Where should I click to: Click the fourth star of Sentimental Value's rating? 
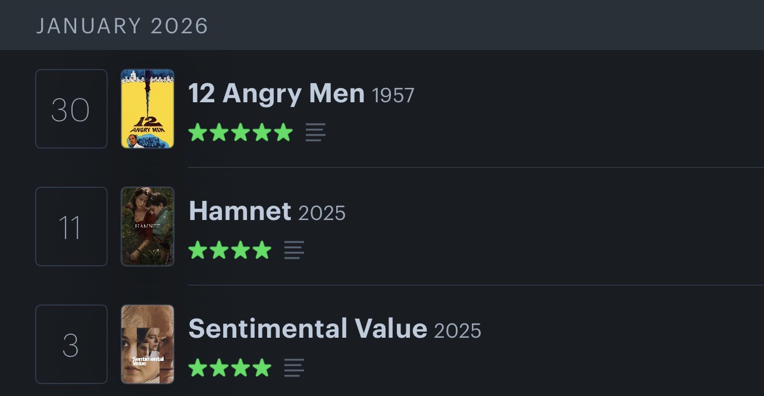(x=262, y=367)
